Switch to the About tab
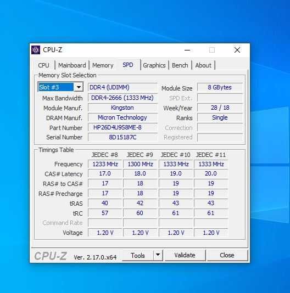The image size is (290, 293). point(203,65)
